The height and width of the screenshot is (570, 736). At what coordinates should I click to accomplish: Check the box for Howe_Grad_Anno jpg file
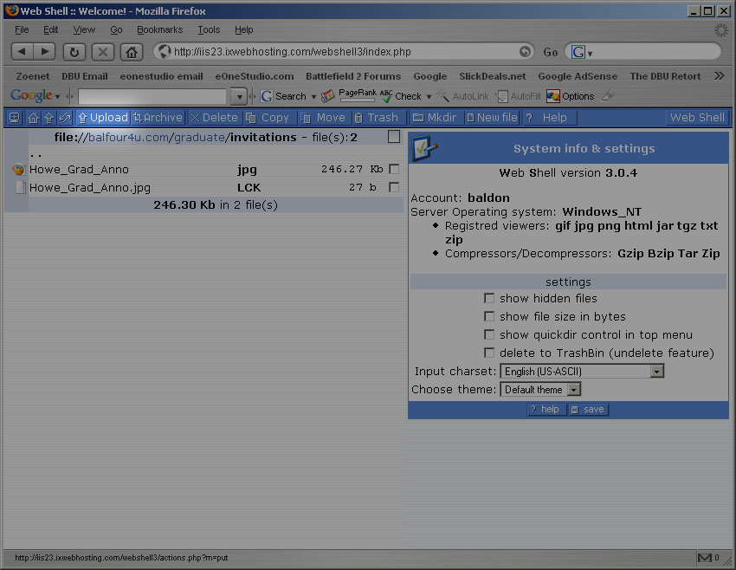point(394,170)
